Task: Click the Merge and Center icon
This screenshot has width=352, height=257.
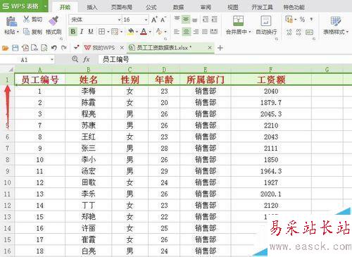Action: [238, 21]
